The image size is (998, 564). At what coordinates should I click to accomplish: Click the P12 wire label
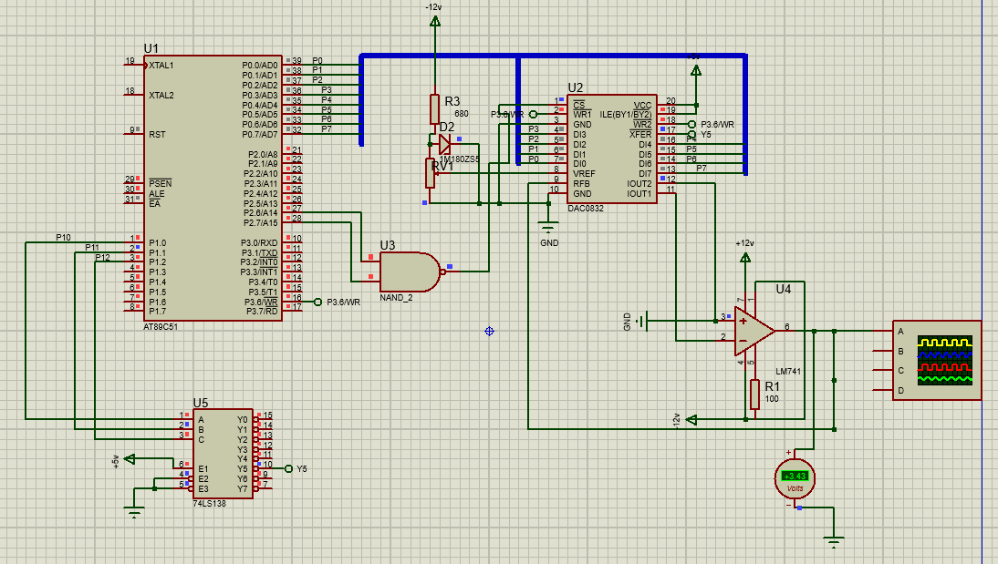[102, 258]
